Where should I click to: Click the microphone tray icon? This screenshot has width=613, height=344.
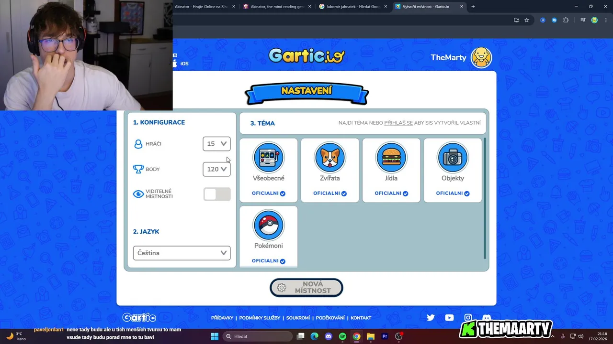point(563,336)
